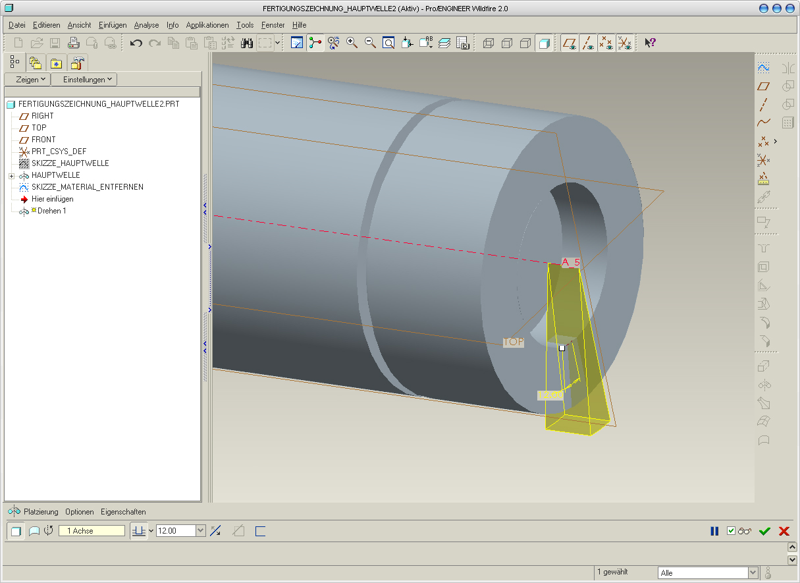
Task: Open the Zeigen dropdown
Action: click(x=27, y=79)
